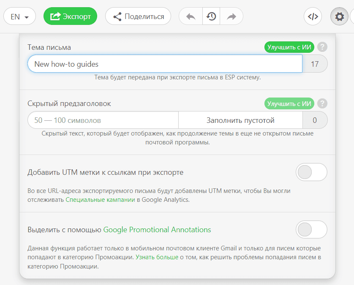Enable Google Promotional Annotations
Screen dimensions: 354x285
point(311,229)
